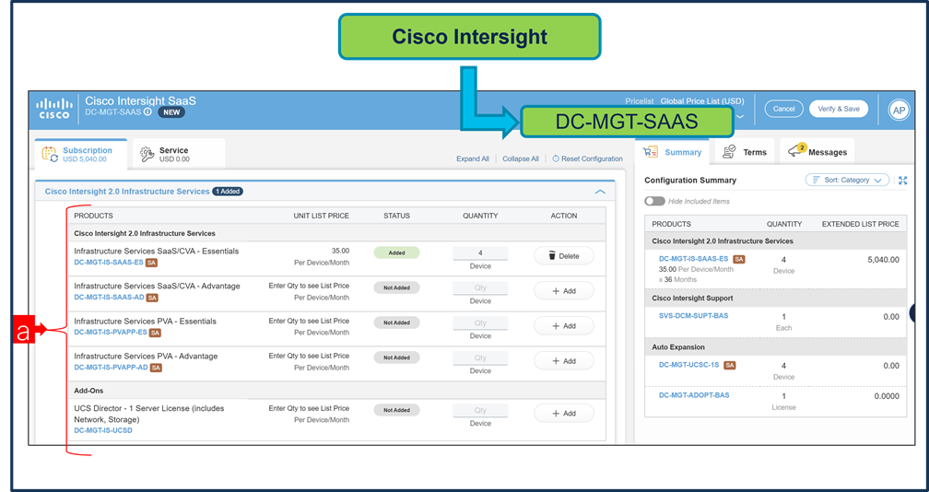Open the DC-MGT-IS-SAAS-AD product link
929x492 pixels.
point(109,298)
